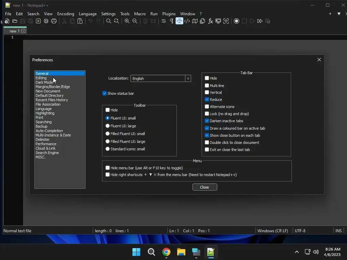Click the New file toolbar icon
The height and width of the screenshot is (260, 347).
point(7,21)
